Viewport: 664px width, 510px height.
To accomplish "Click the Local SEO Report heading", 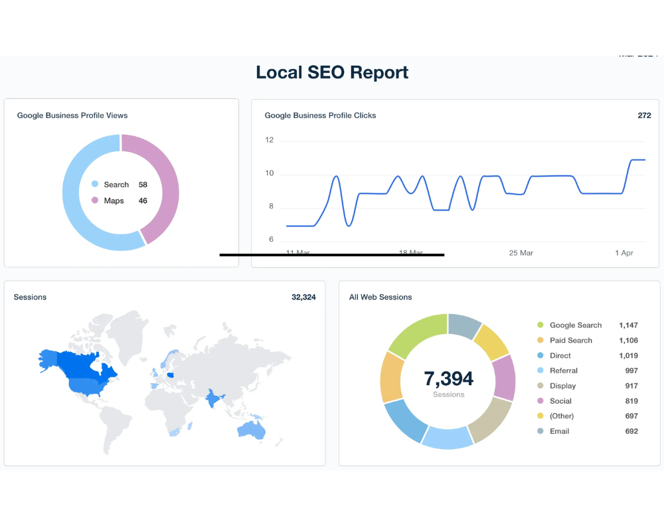I will point(332,72).
